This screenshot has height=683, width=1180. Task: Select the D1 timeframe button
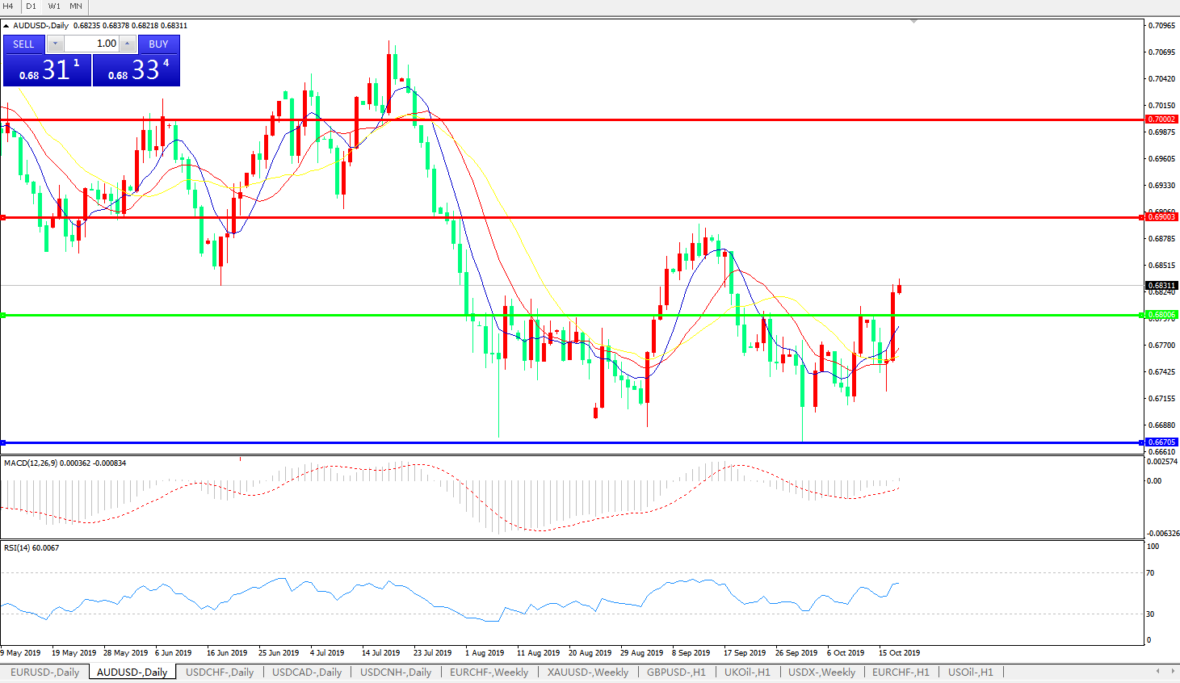(31, 6)
